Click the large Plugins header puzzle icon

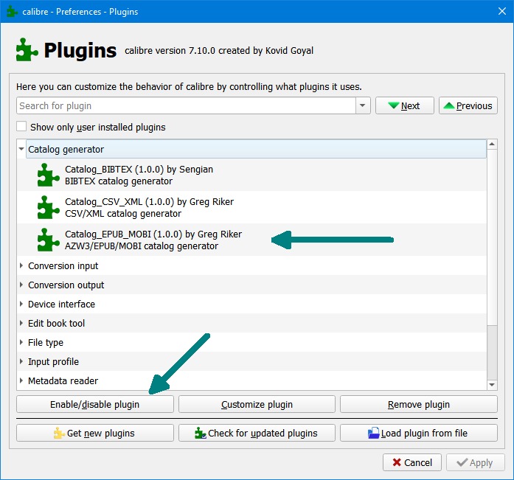pyautogui.click(x=27, y=50)
